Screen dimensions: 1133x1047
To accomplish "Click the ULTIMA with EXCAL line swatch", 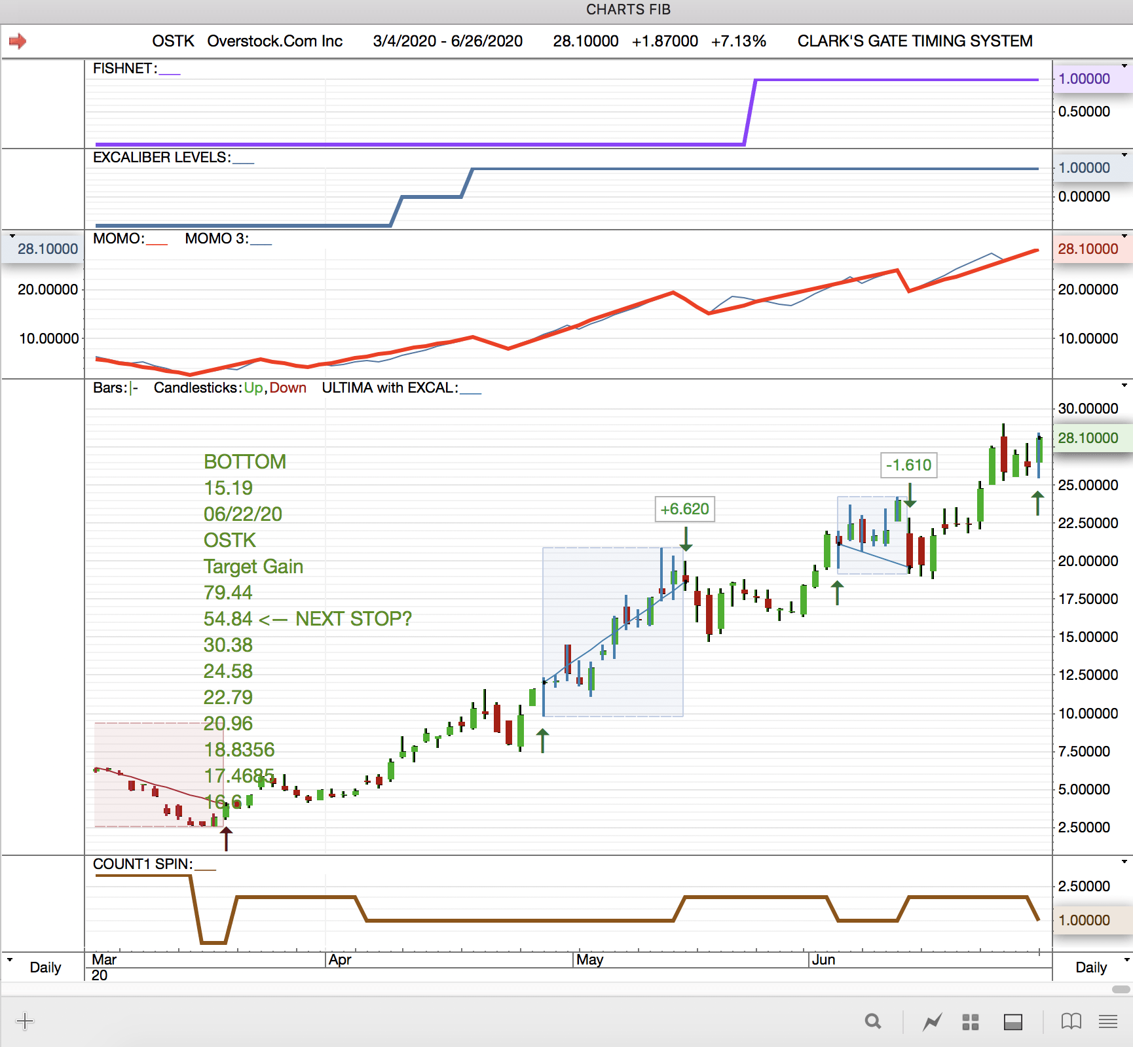I will tap(471, 393).
